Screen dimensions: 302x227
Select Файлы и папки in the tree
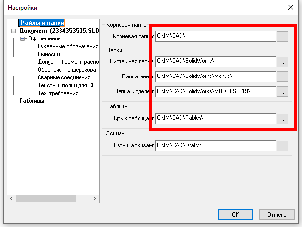[x=41, y=23]
